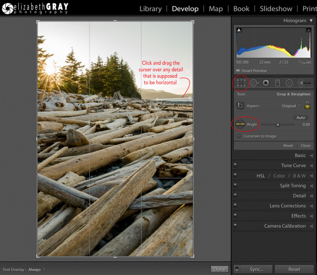Image resolution: width=317 pixels, height=275 pixels.
Task: Click the Straighten level tool icon
Action: (x=240, y=124)
